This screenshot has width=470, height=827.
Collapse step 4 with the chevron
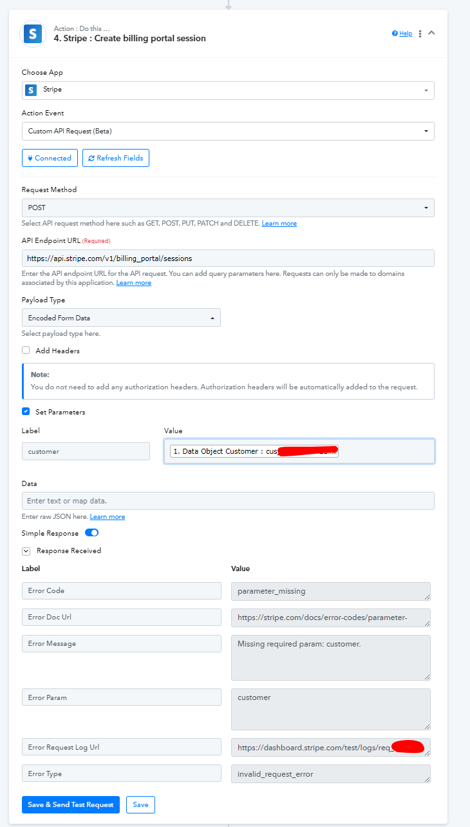point(432,33)
